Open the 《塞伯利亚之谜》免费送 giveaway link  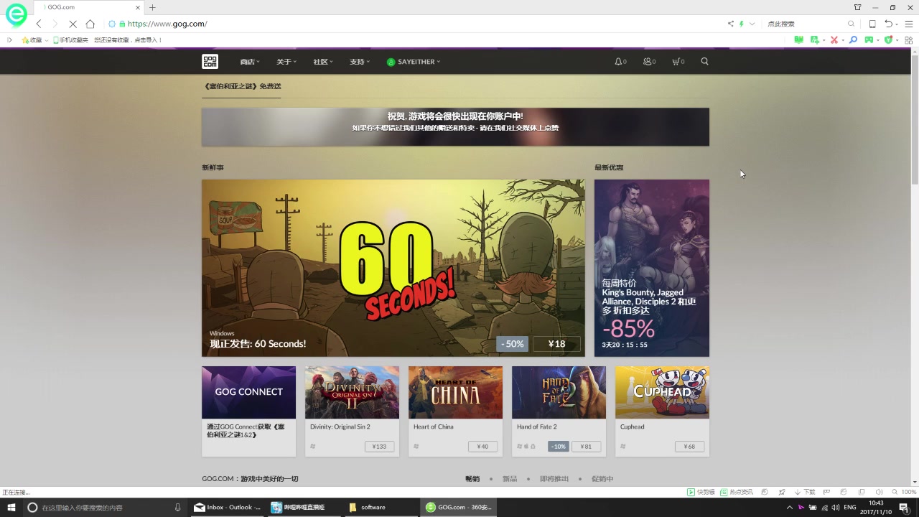tap(242, 86)
